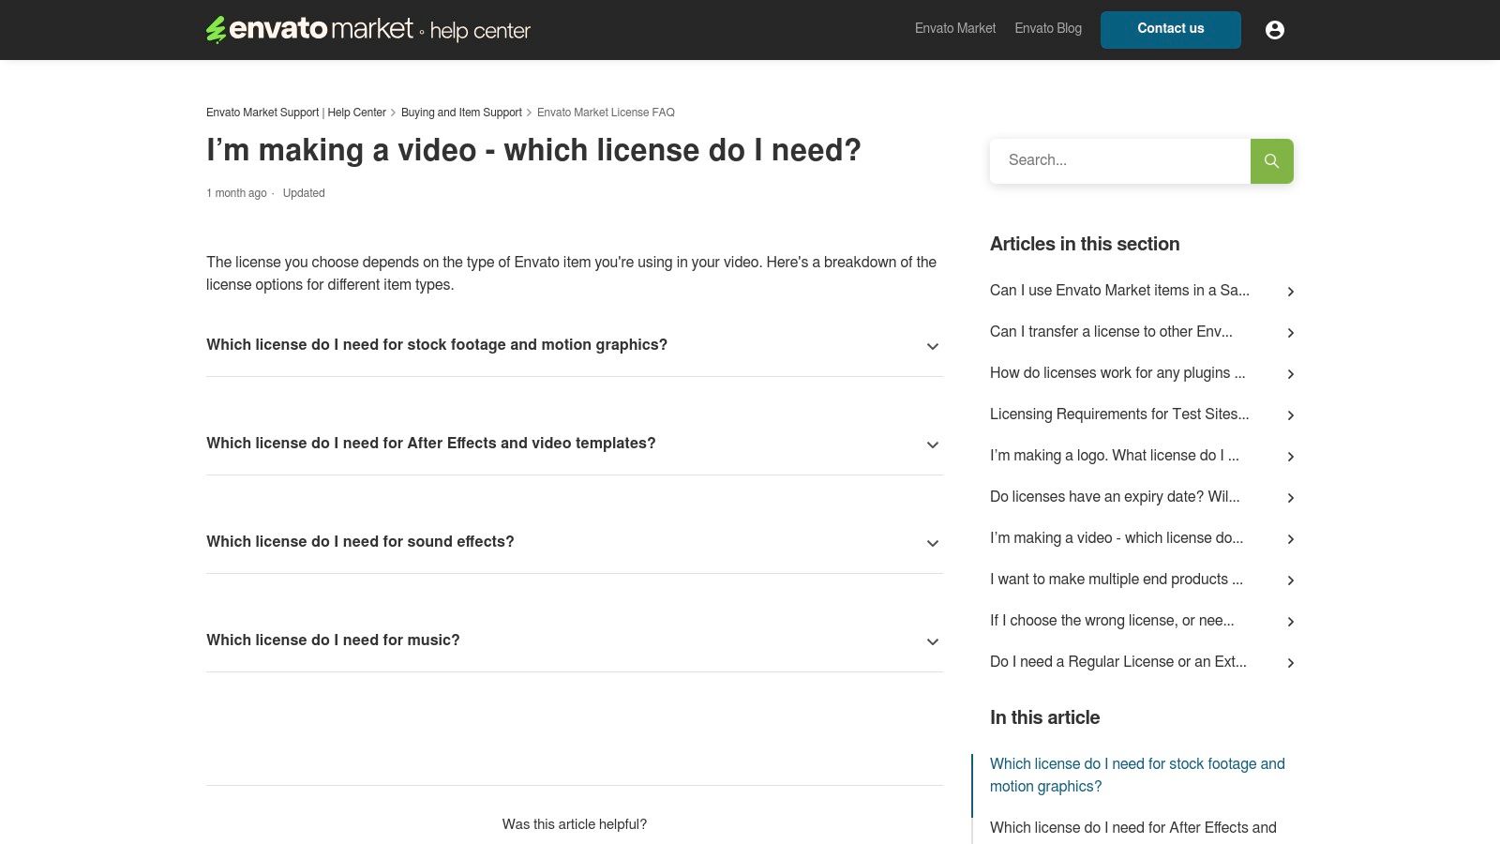1500x844 pixels.
Task: Open 'Envato Market' in top navigation
Action: pos(954,29)
